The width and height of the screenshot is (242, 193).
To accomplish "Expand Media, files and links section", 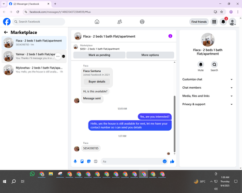I will [208, 96].
